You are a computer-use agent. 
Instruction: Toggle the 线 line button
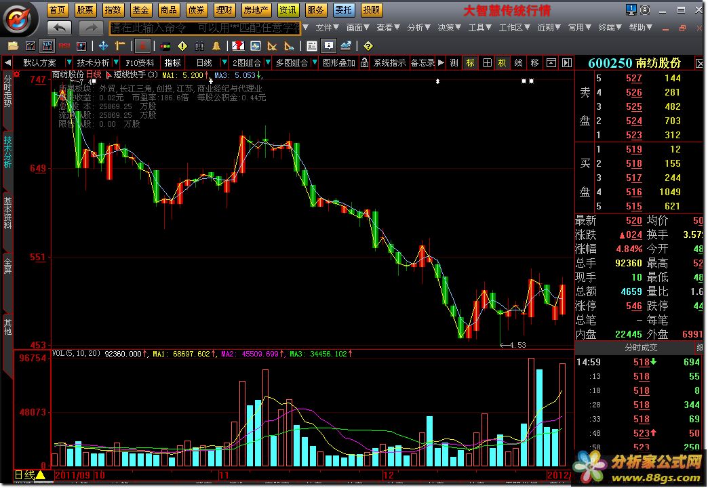(518, 63)
